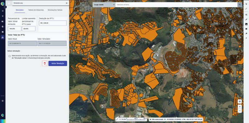
Task: Edit the Percentual do Valor Venal field
Action: coord(14,29)
